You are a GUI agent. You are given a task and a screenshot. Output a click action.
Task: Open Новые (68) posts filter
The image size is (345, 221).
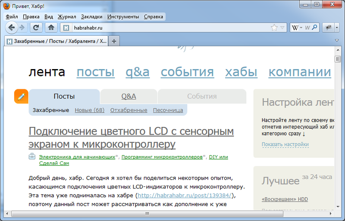[90, 110]
